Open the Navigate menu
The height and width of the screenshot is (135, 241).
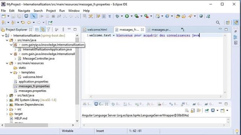[x=24, y=11]
